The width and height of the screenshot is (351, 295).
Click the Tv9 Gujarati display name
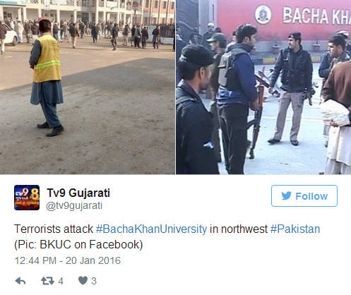[x=78, y=193]
